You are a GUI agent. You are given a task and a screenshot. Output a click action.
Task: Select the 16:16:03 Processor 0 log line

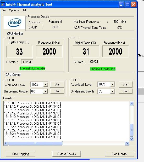pos(32,103)
